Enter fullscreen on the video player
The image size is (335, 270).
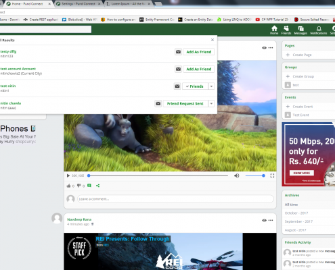click(x=272, y=175)
